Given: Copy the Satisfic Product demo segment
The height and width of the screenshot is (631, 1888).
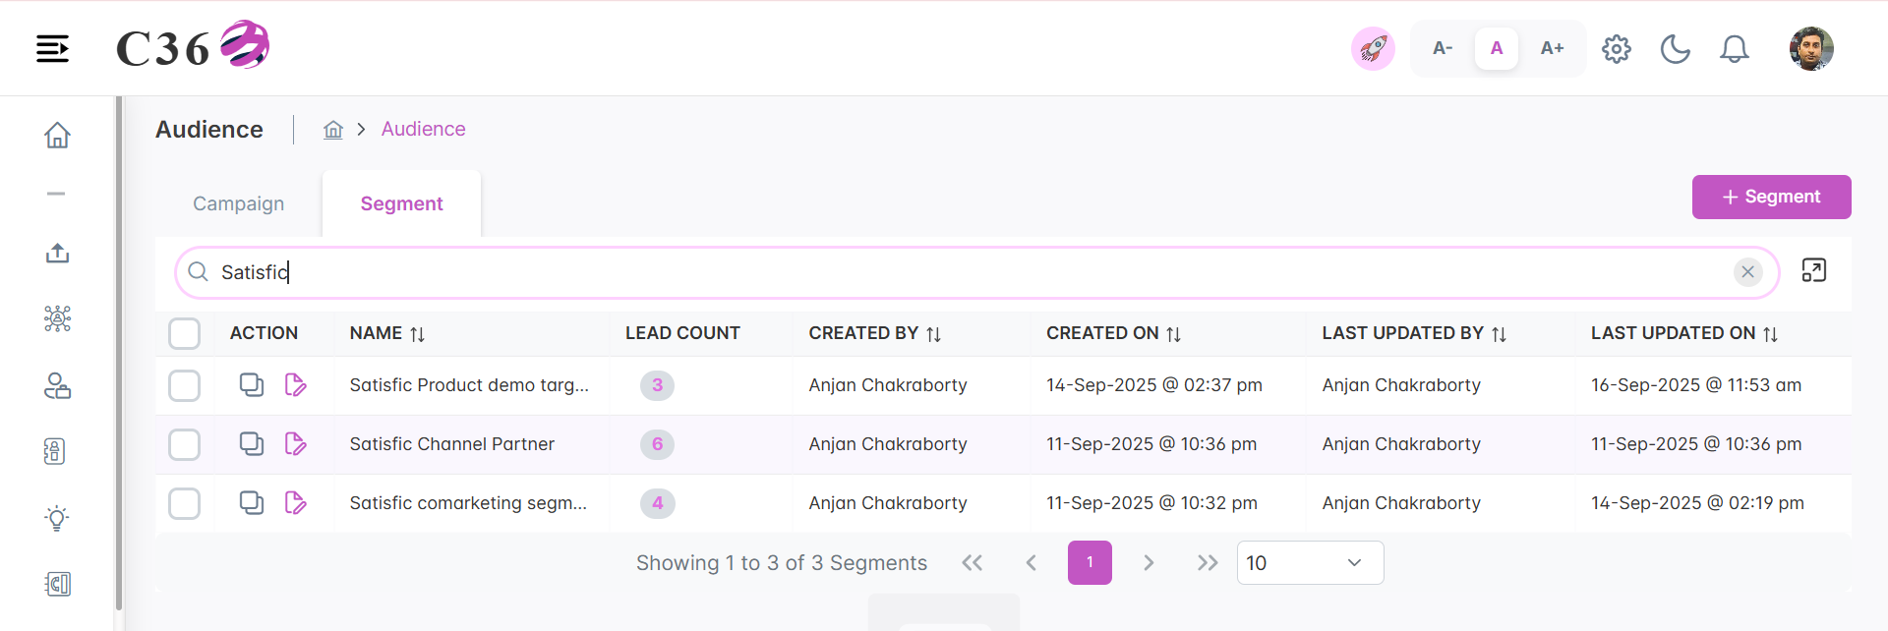Looking at the screenshot, I should tap(252, 384).
